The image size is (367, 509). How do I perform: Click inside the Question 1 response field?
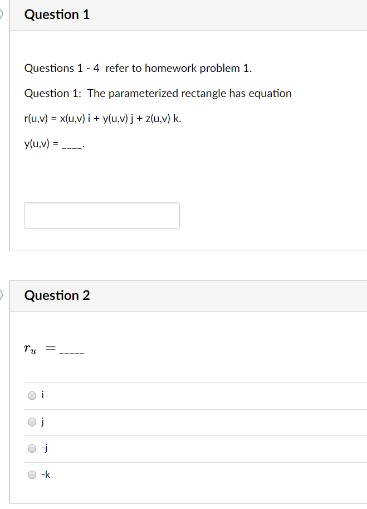101,215
